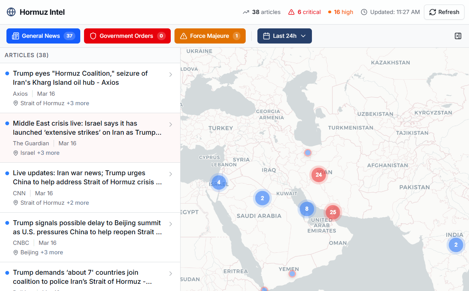Click the Hormuz Intel globe logo
Image resolution: width=469 pixels, height=291 pixels.
click(x=11, y=12)
